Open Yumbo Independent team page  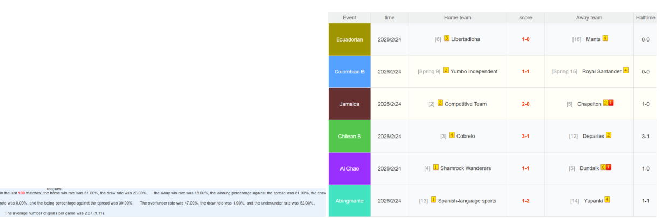pyautogui.click(x=474, y=72)
